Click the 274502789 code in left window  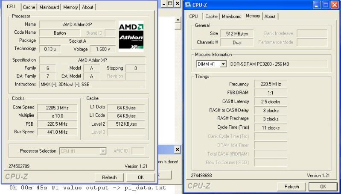[19, 166]
